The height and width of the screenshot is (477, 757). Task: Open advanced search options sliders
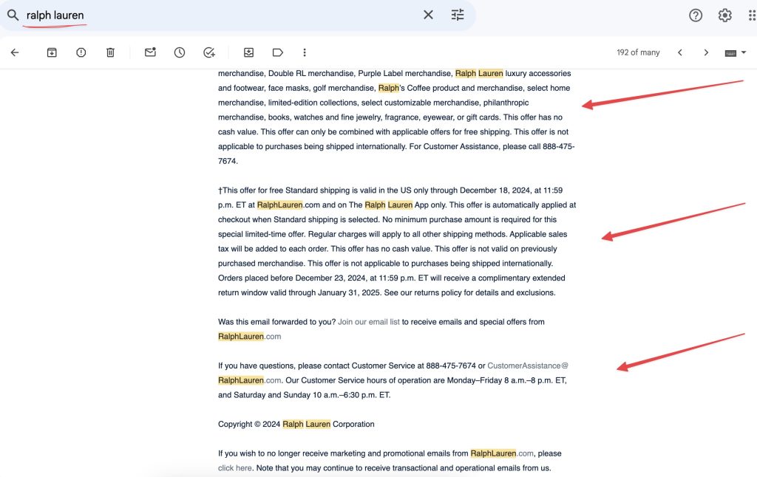pos(458,14)
